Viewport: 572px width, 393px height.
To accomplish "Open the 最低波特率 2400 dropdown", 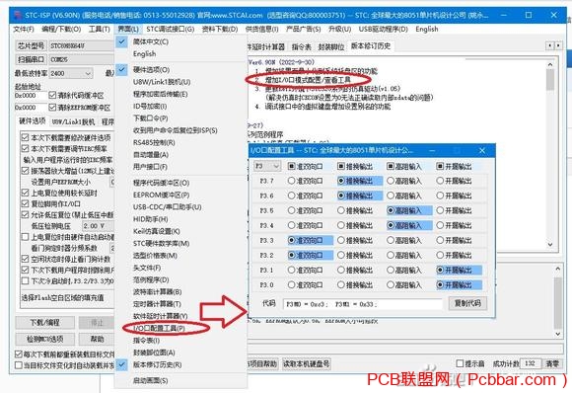I will (71, 73).
